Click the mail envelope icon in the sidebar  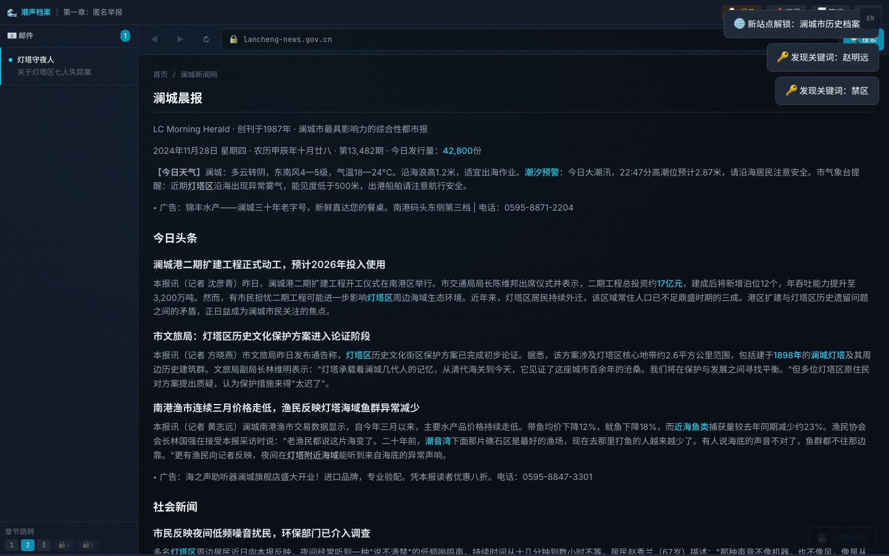(x=12, y=36)
